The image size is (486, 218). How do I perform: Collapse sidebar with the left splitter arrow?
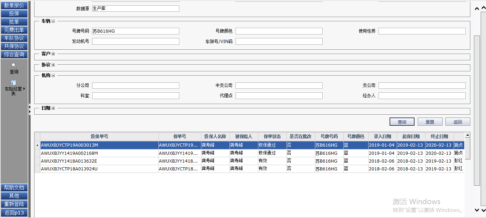pos(30,107)
